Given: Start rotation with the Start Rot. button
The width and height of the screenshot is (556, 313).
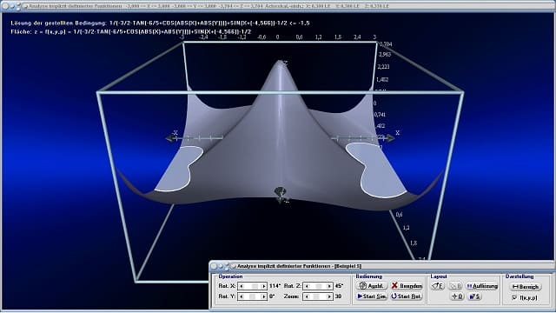Looking at the screenshot, I should point(407,296).
